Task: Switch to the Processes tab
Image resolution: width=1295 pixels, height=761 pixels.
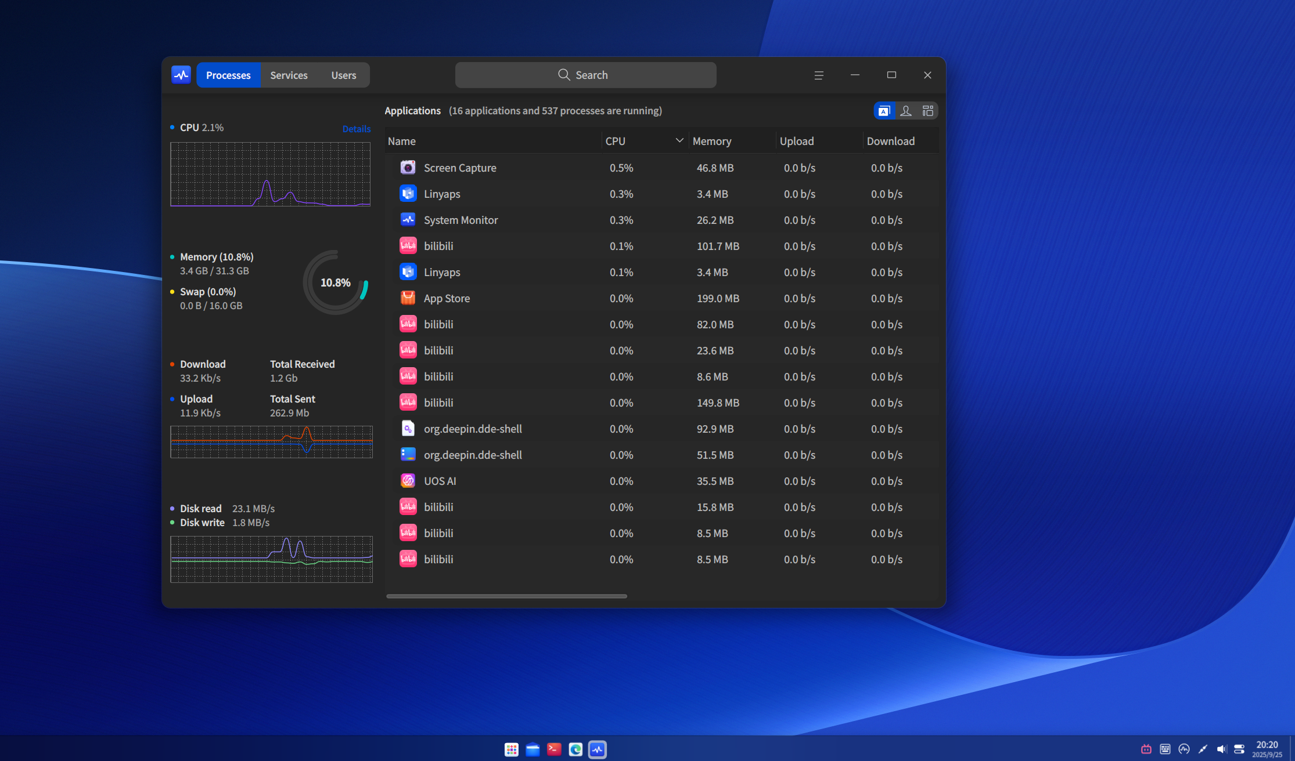Action: [x=228, y=75]
